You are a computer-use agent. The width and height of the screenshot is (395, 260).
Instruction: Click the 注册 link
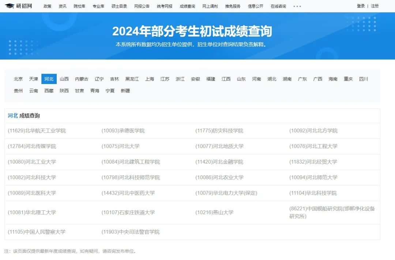tap(375, 6)
